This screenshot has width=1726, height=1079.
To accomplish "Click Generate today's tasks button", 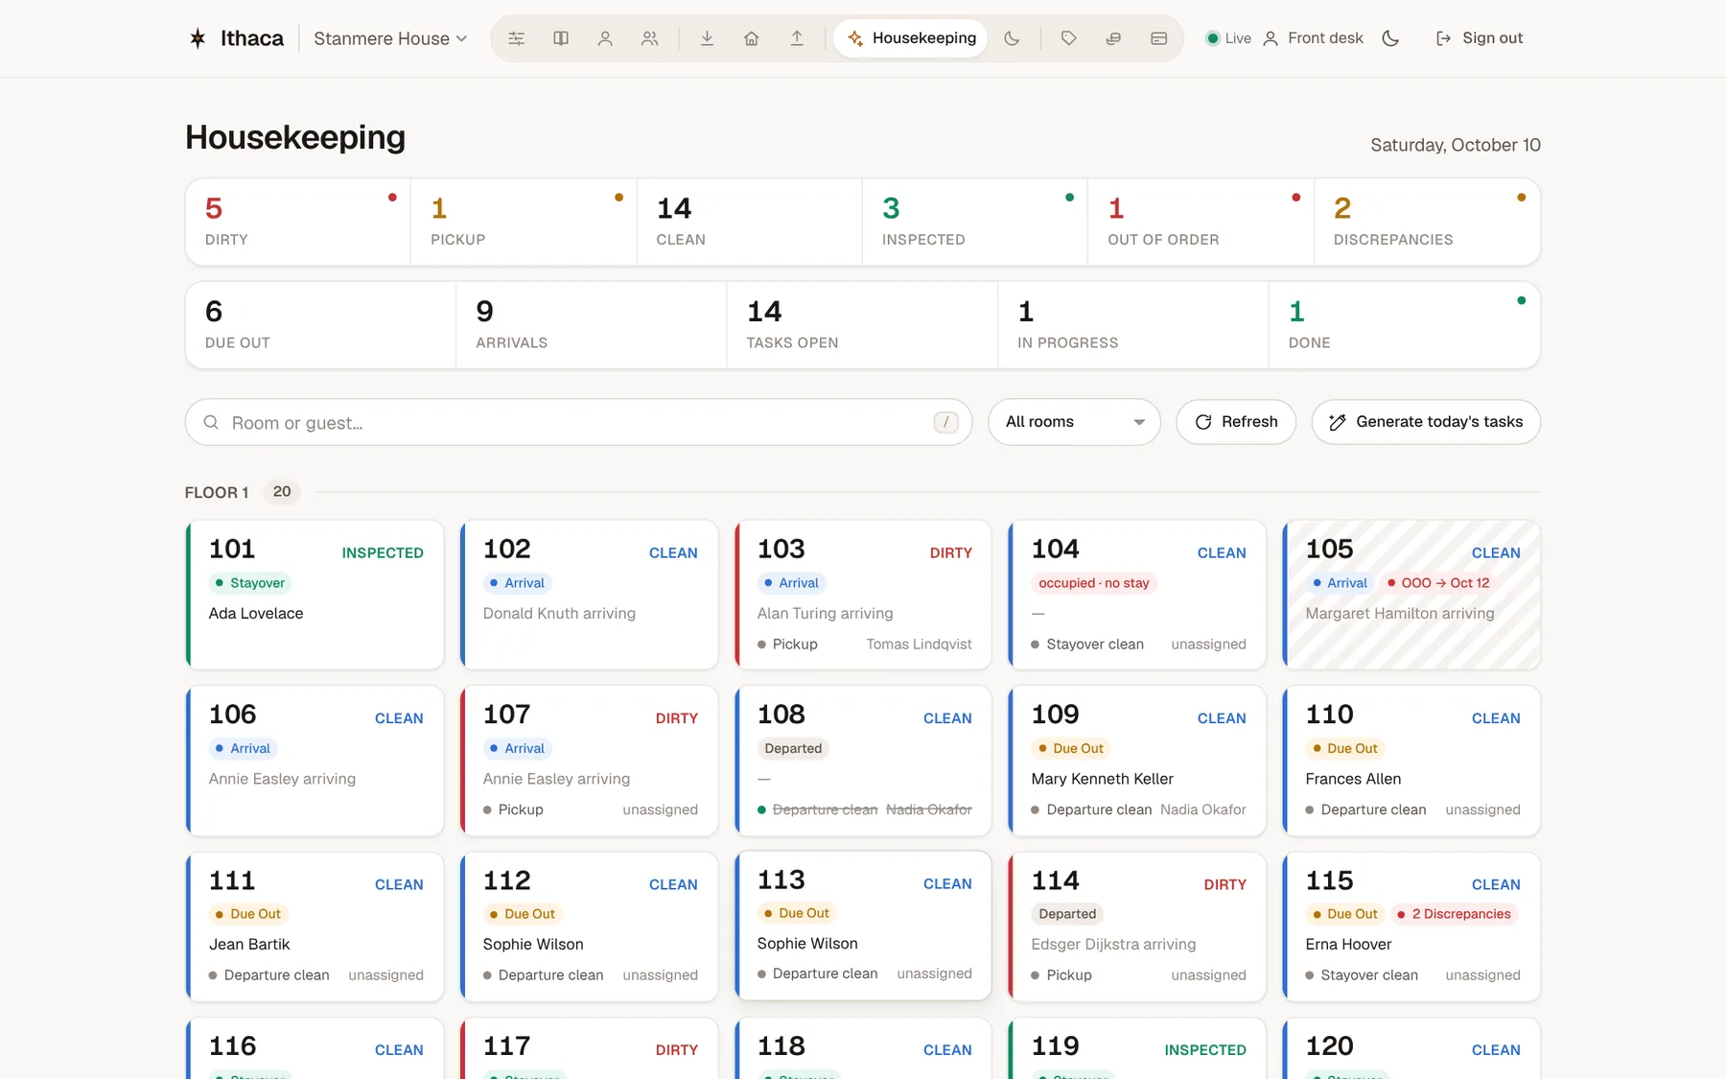I will (1426, 422).
